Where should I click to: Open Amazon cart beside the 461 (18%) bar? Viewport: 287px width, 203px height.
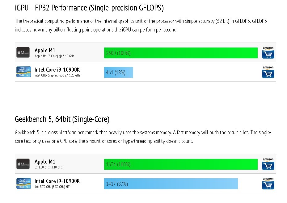(268, 72)
